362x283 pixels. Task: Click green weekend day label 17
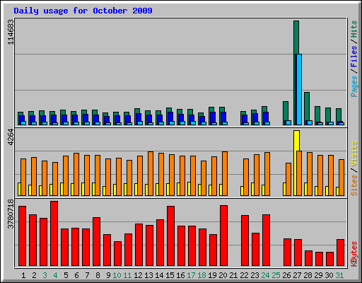coord(191,275)
